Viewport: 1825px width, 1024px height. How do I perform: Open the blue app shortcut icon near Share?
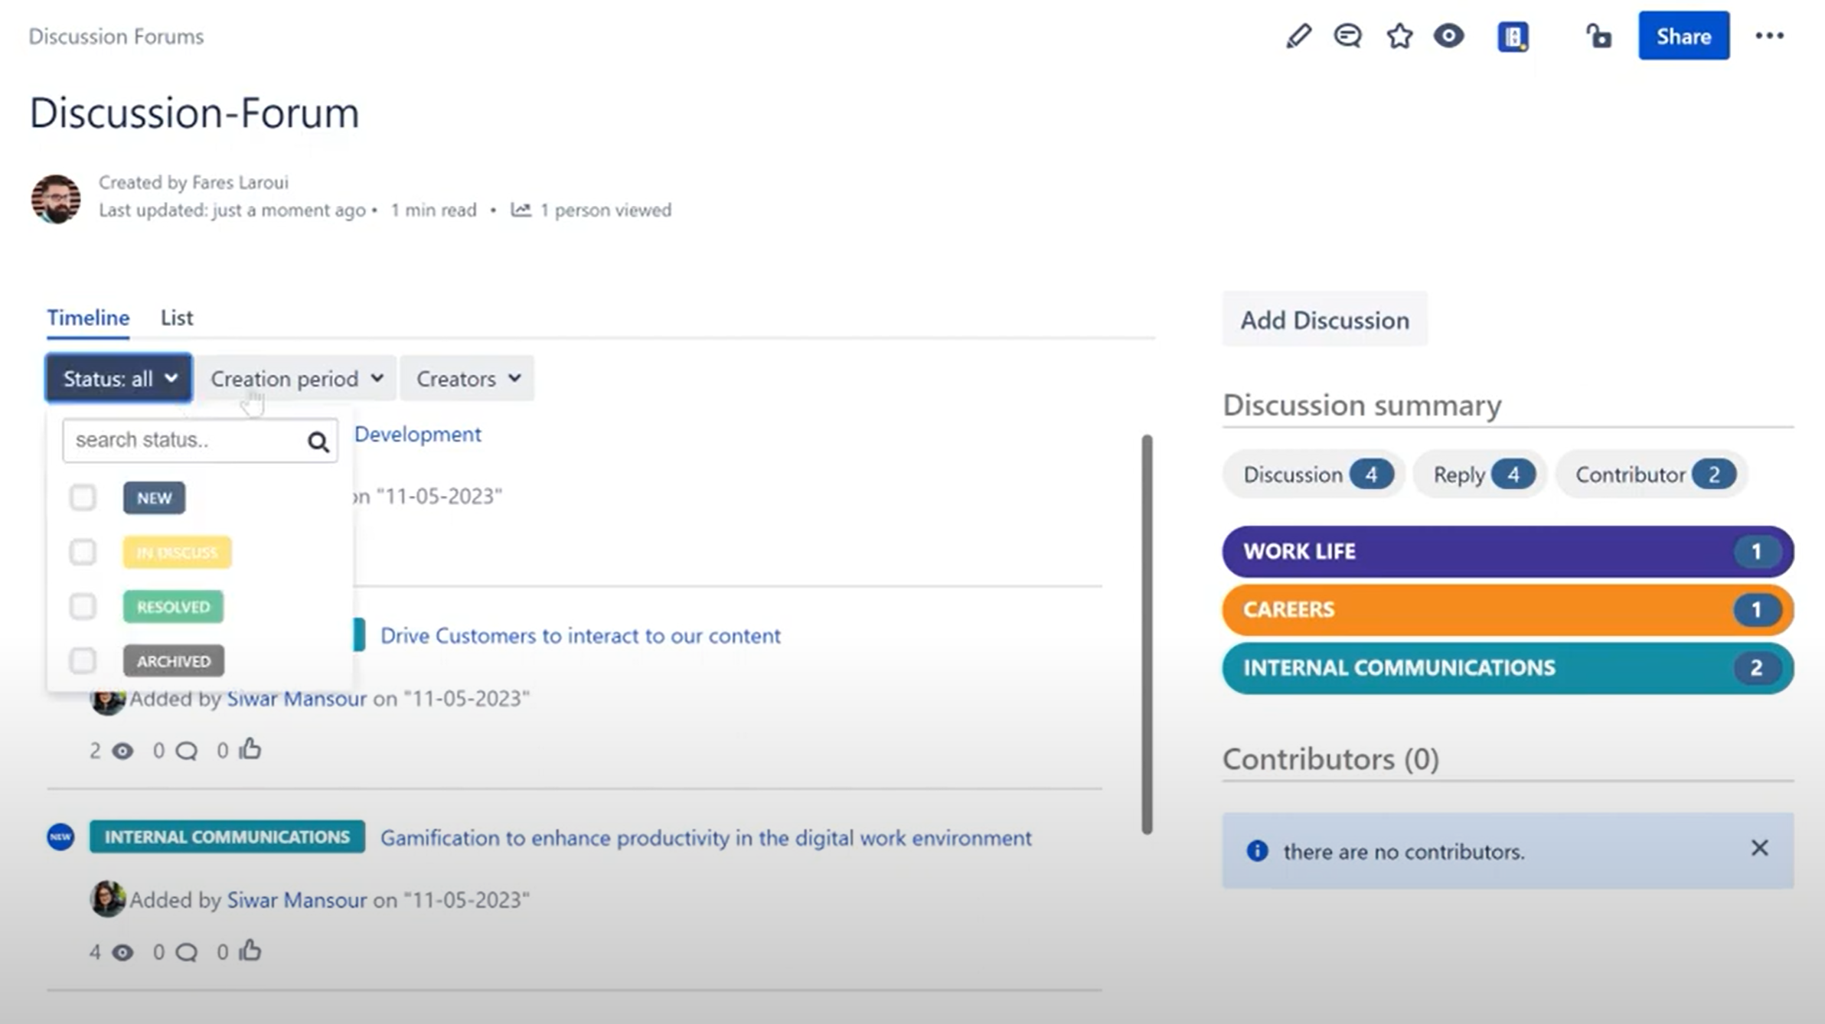coord(1512,35)
